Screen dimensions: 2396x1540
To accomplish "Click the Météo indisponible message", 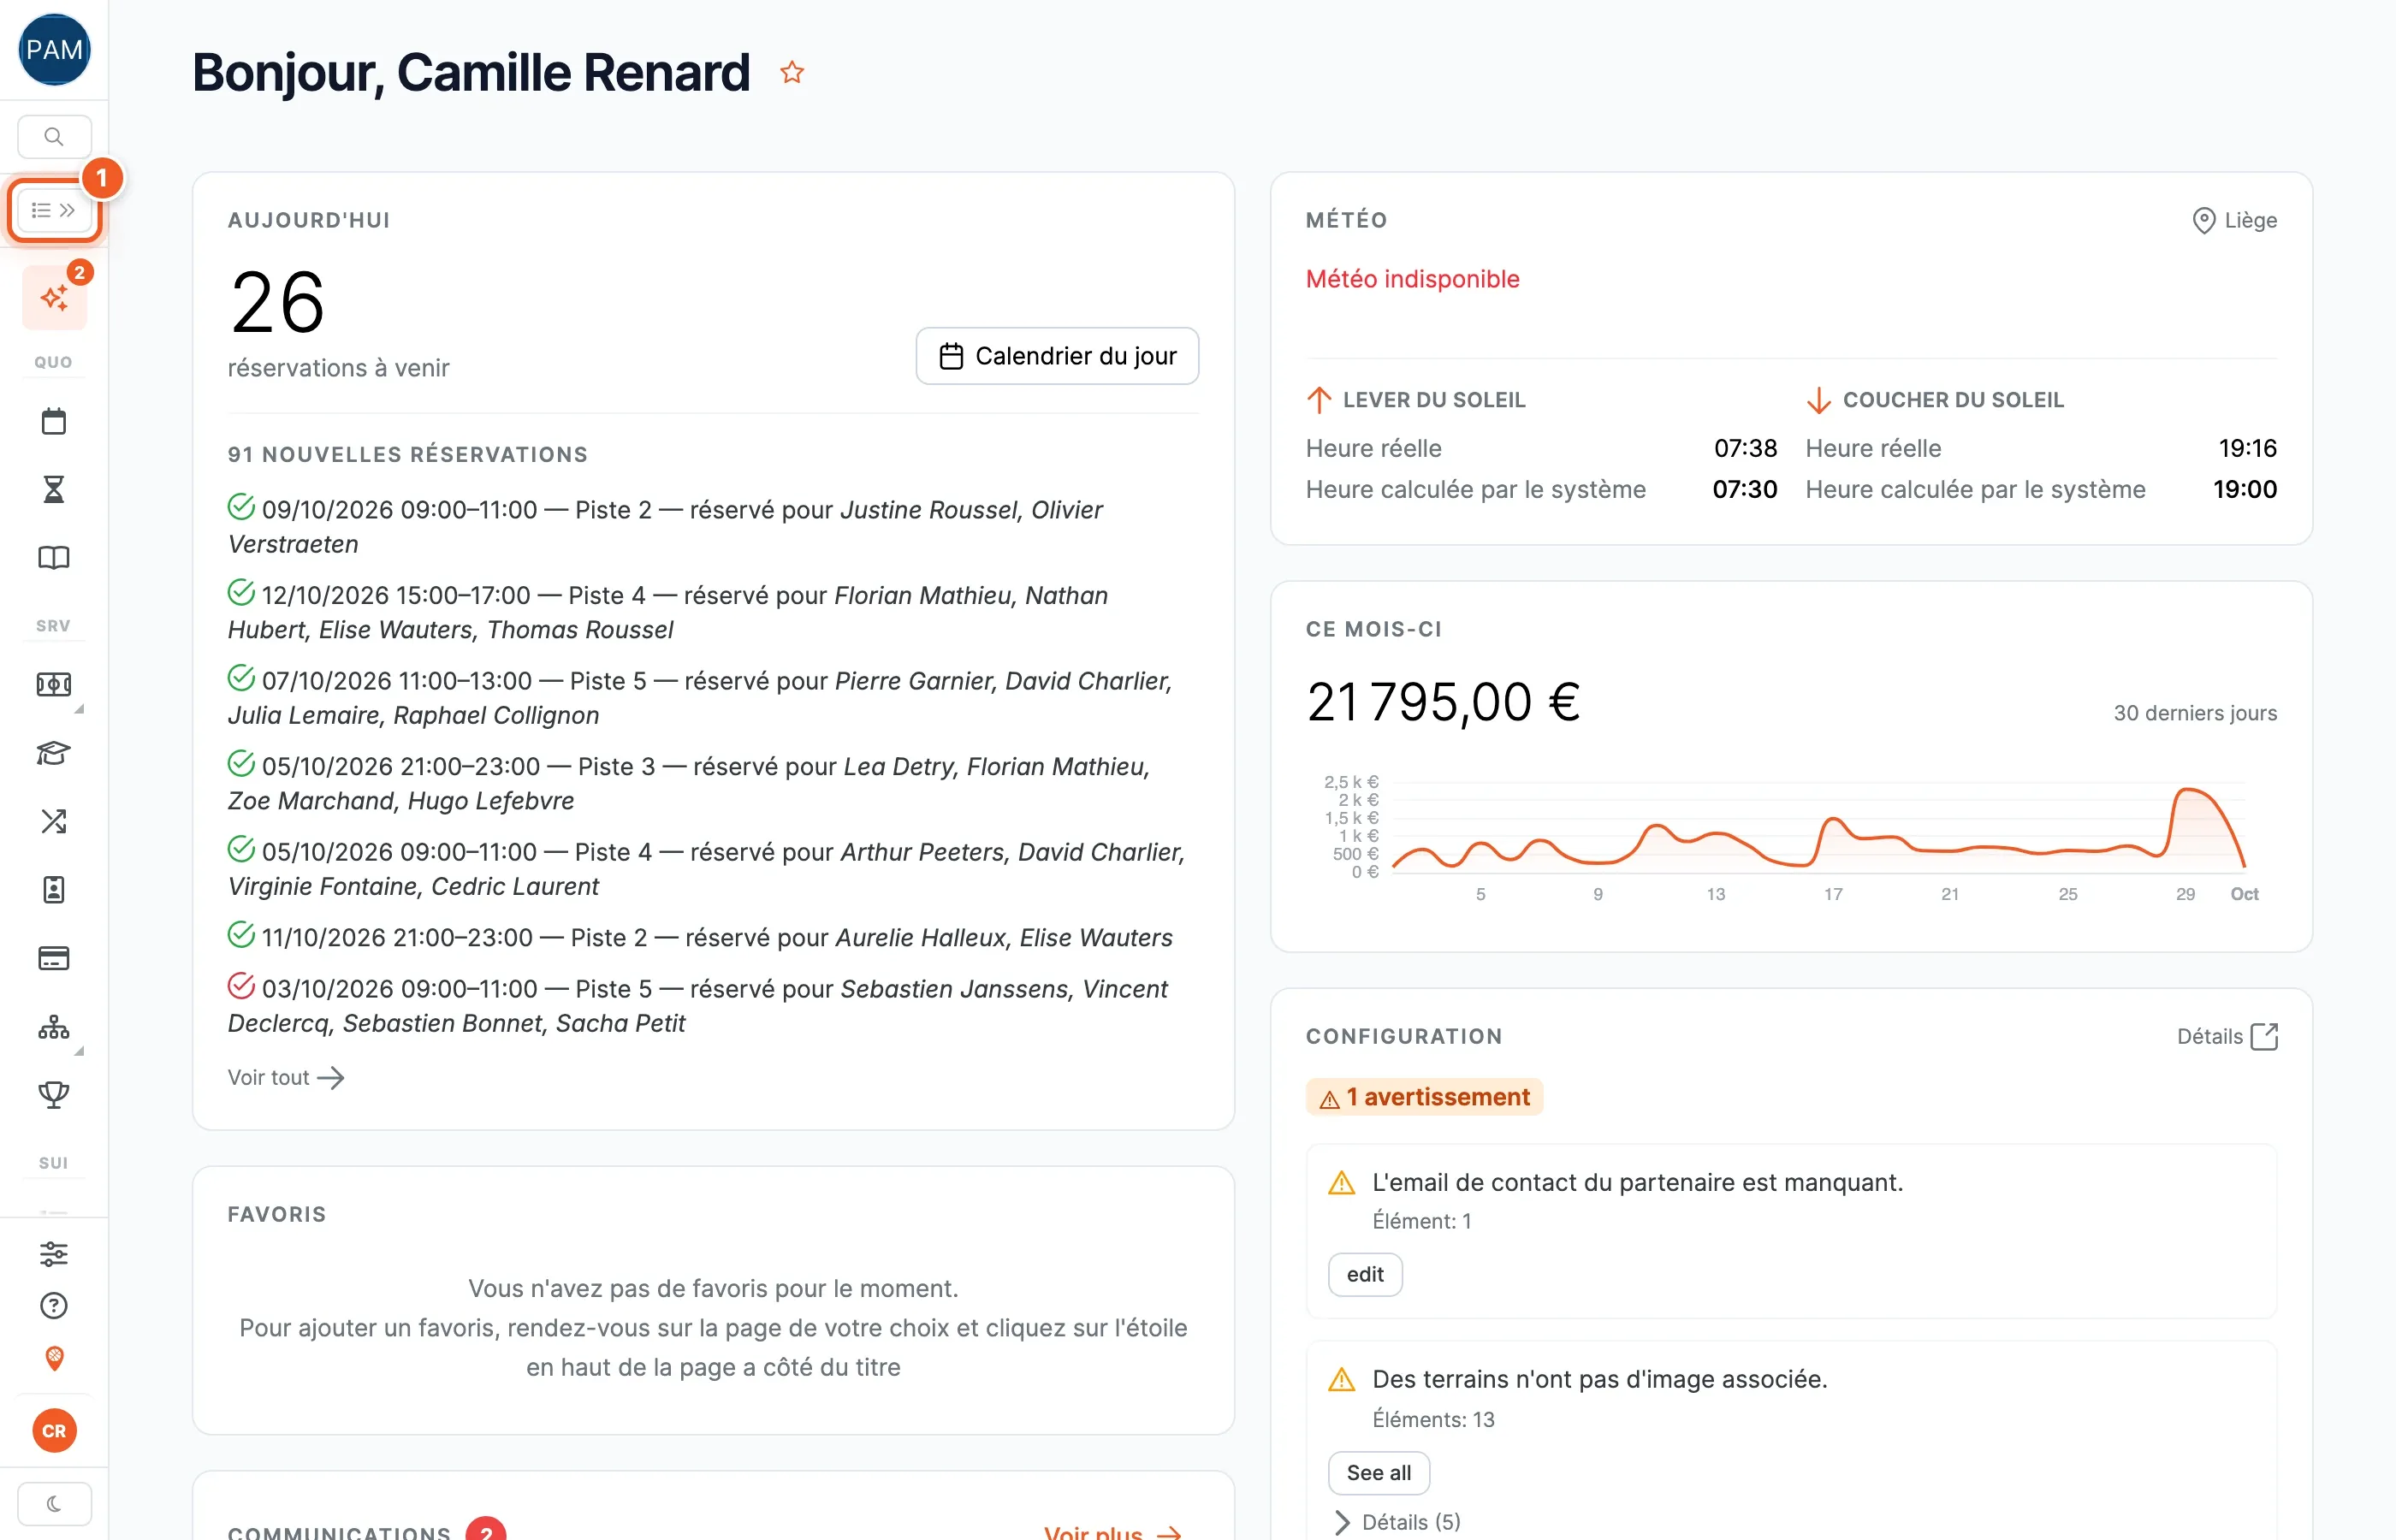I will (1412, 279).
